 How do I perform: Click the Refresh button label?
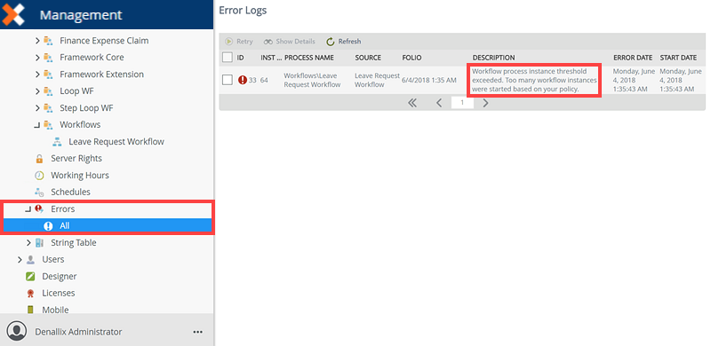click(x=349, y=41)
